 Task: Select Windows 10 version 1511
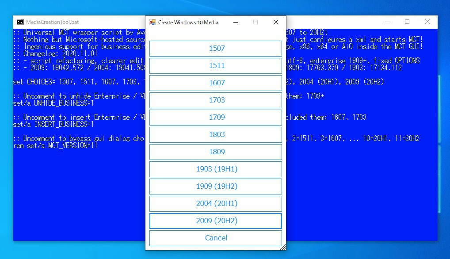coord(216,66)
